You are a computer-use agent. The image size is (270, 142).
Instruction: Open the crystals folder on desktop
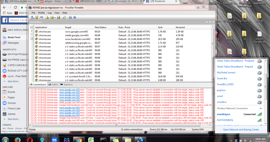tap(230, 36)
